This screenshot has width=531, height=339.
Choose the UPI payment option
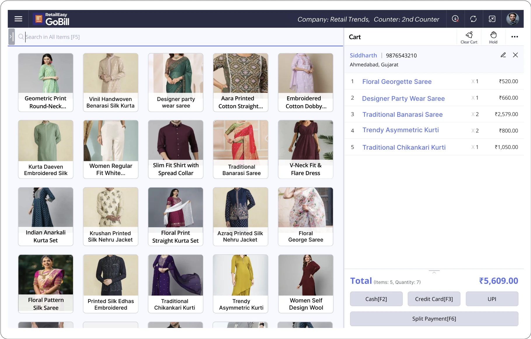point(492,299)
